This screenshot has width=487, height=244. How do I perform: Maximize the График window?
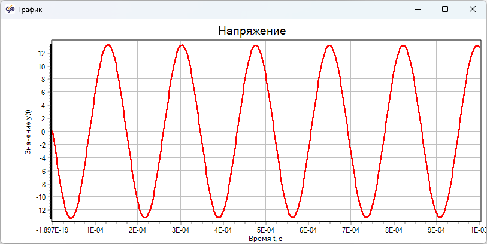pyautogui.click(x=445, y=9)
